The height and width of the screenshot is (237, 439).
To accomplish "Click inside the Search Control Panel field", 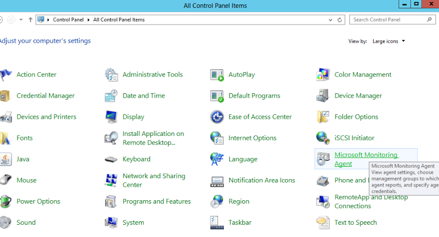I will point(388,20).
